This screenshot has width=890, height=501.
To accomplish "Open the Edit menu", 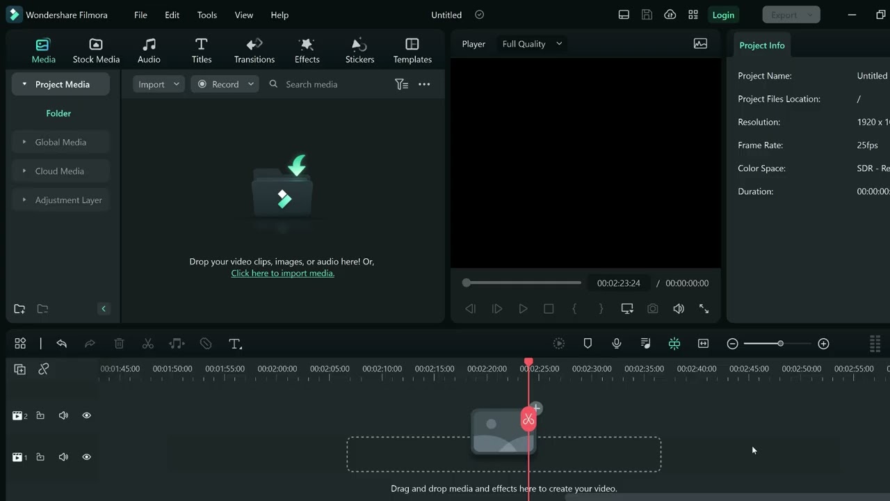I will tap(172, 15).
